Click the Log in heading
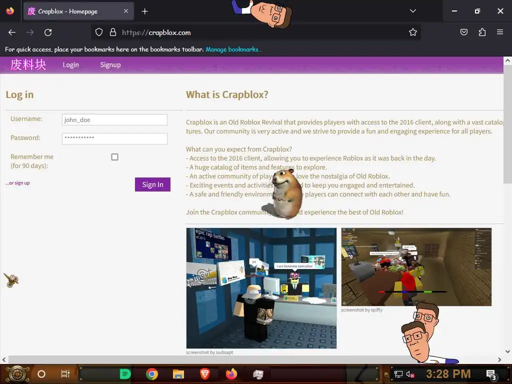This screenshot has height=384, width=512. pyautogui.click(x=19, y=94)
